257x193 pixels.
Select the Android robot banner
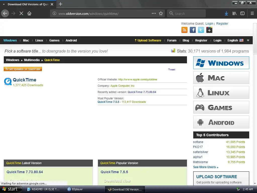(x=221, y=122)
